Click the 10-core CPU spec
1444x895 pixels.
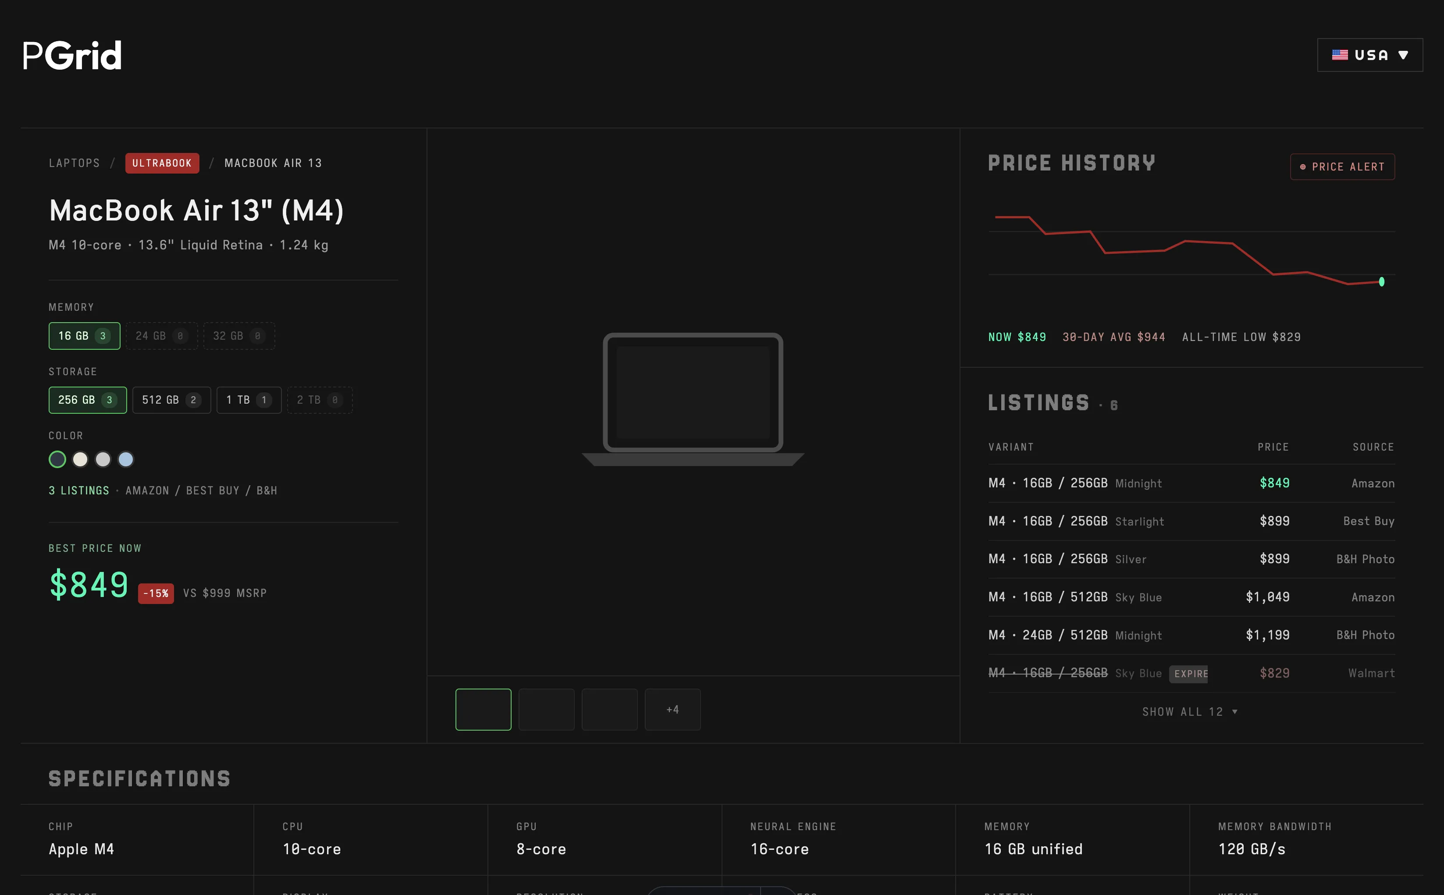tap(312, 849)
